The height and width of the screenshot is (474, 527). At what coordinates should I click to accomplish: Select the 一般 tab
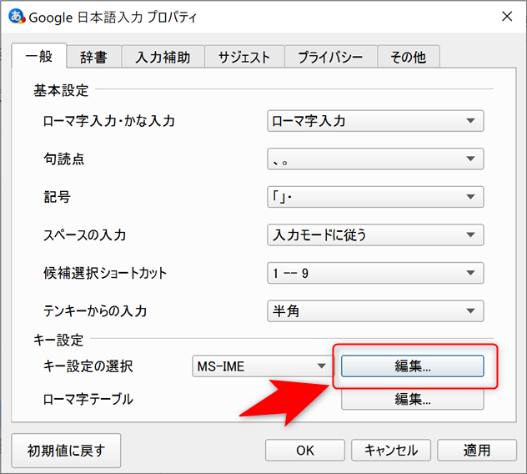pos(38,56)
